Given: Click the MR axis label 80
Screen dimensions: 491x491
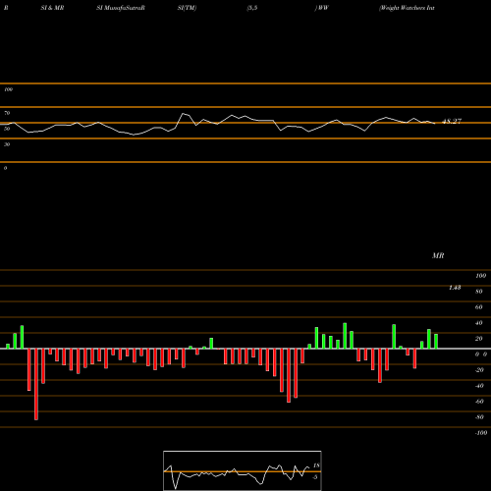Looking at the screenshot, I should tap(479, 292).
